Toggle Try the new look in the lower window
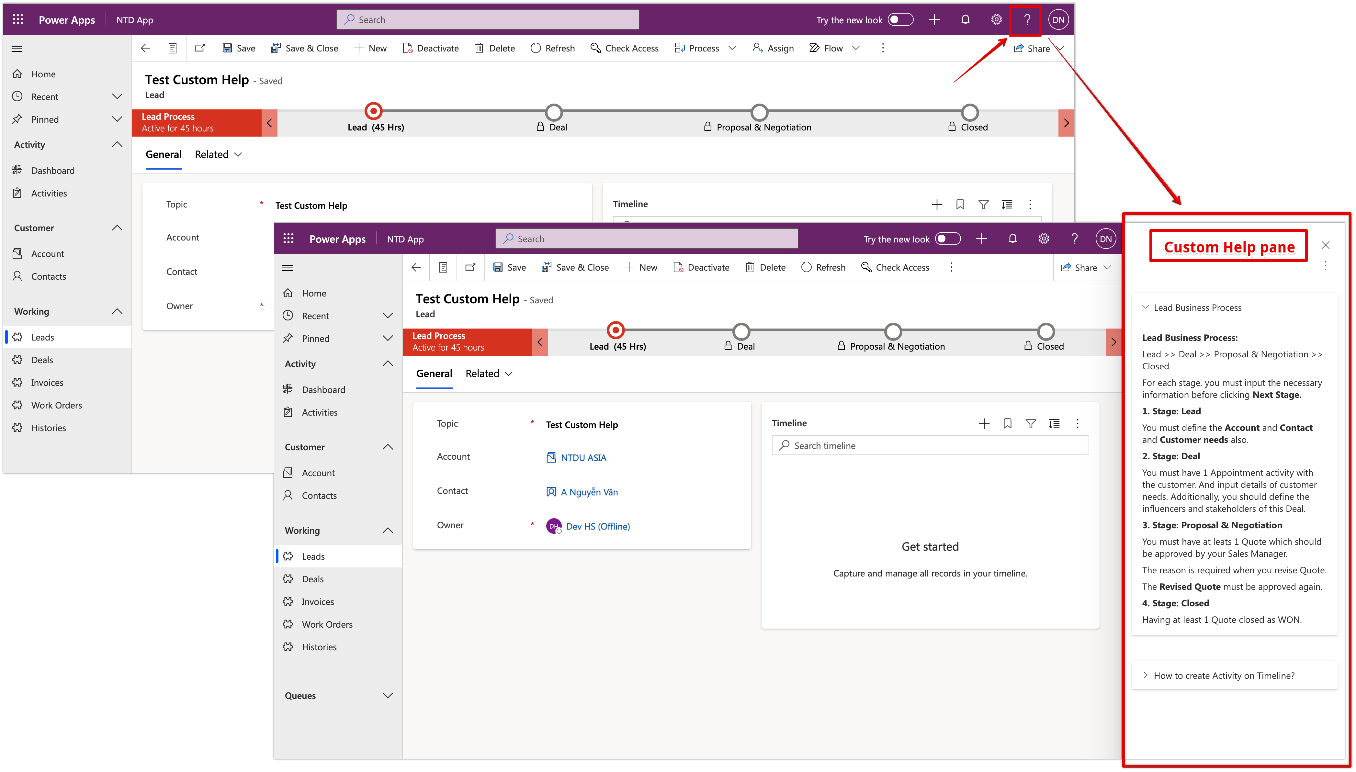 948,239
